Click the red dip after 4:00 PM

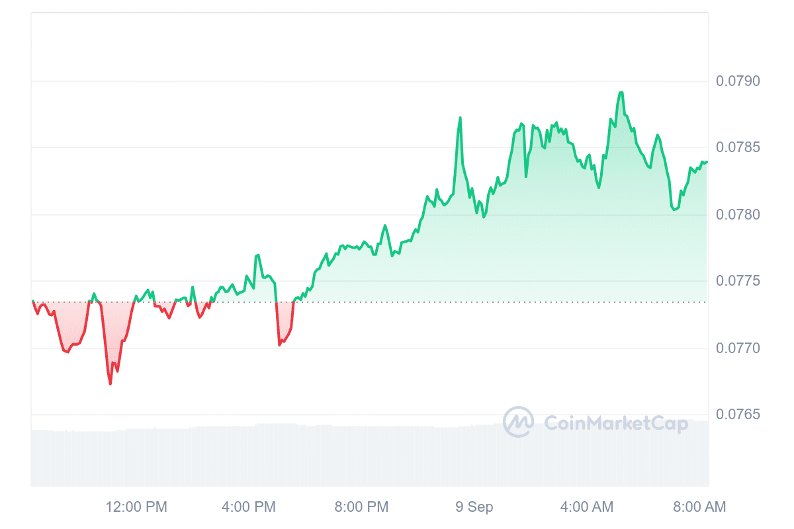pos(280,344)
